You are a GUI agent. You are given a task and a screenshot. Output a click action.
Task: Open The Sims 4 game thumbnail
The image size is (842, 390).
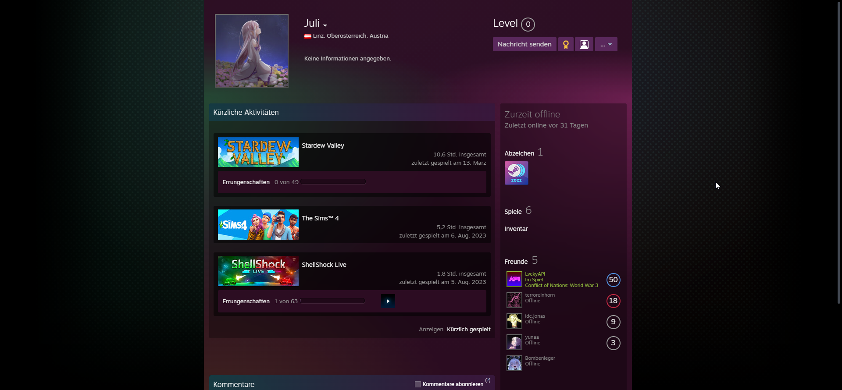click(258, 224)
